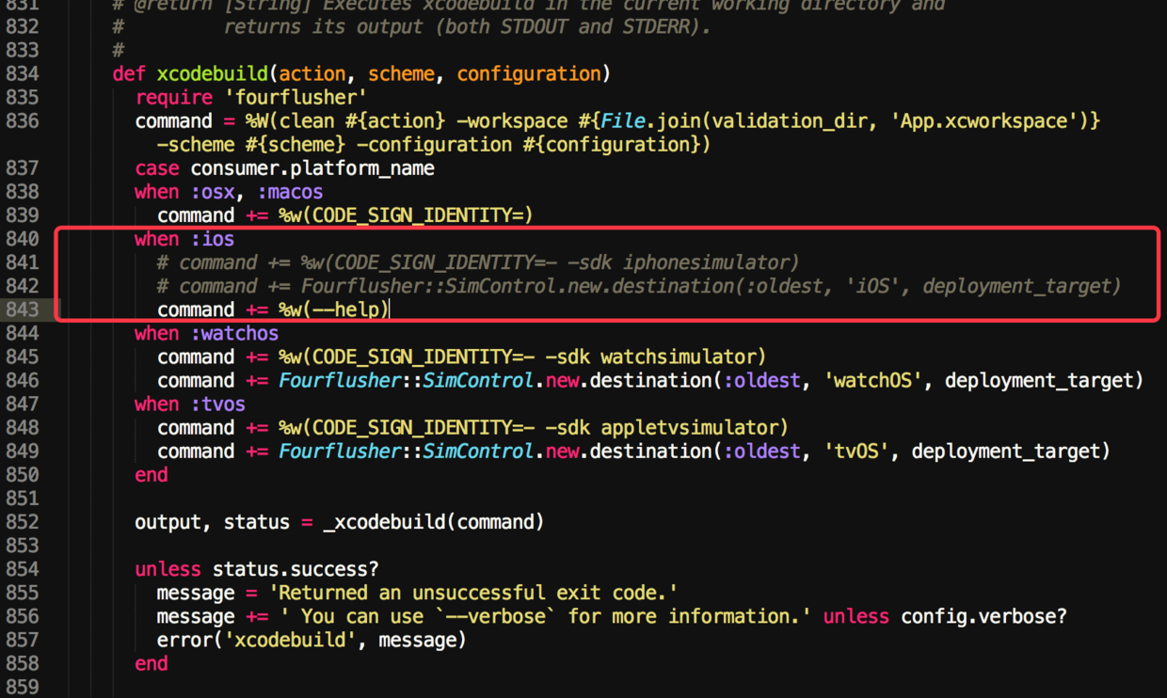Click the commented Fourflusher line 842

click(x=639, y=286)
